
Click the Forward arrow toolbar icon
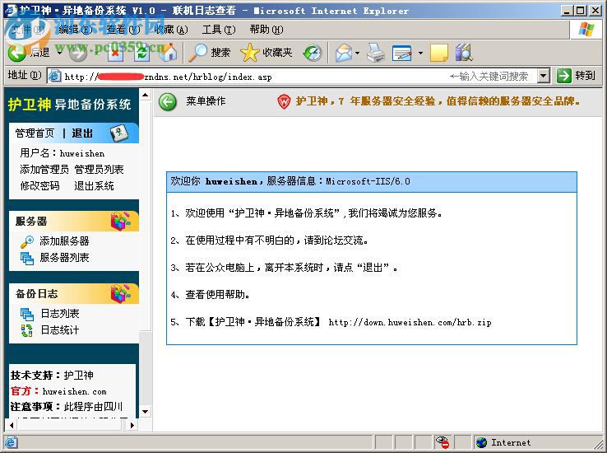[78, 53]
